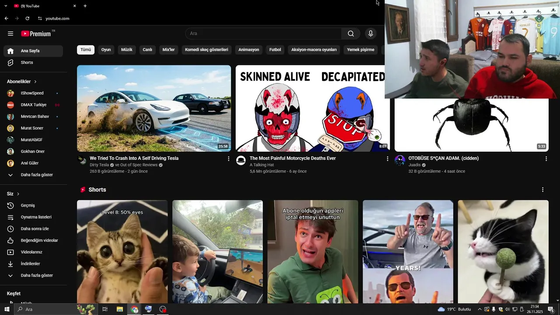
Task: Open File Explorer from the taskbar
Action: coord(119,309)
